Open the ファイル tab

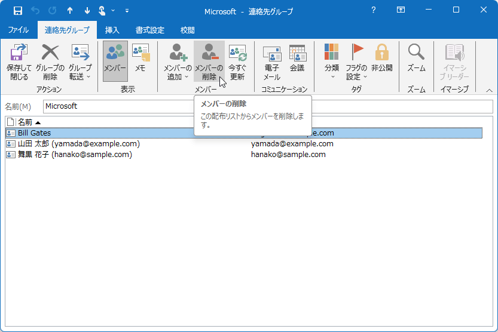(19, 30)
